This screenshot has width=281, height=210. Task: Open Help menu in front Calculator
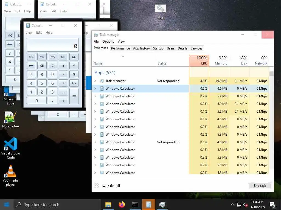[49, 33]
